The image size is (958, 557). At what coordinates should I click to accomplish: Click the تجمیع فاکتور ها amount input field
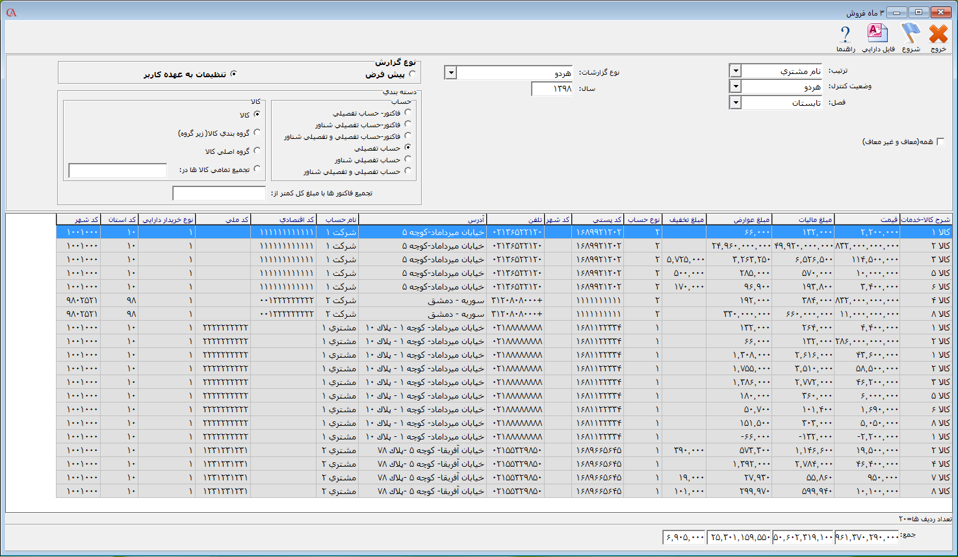(x=219, y=193)
